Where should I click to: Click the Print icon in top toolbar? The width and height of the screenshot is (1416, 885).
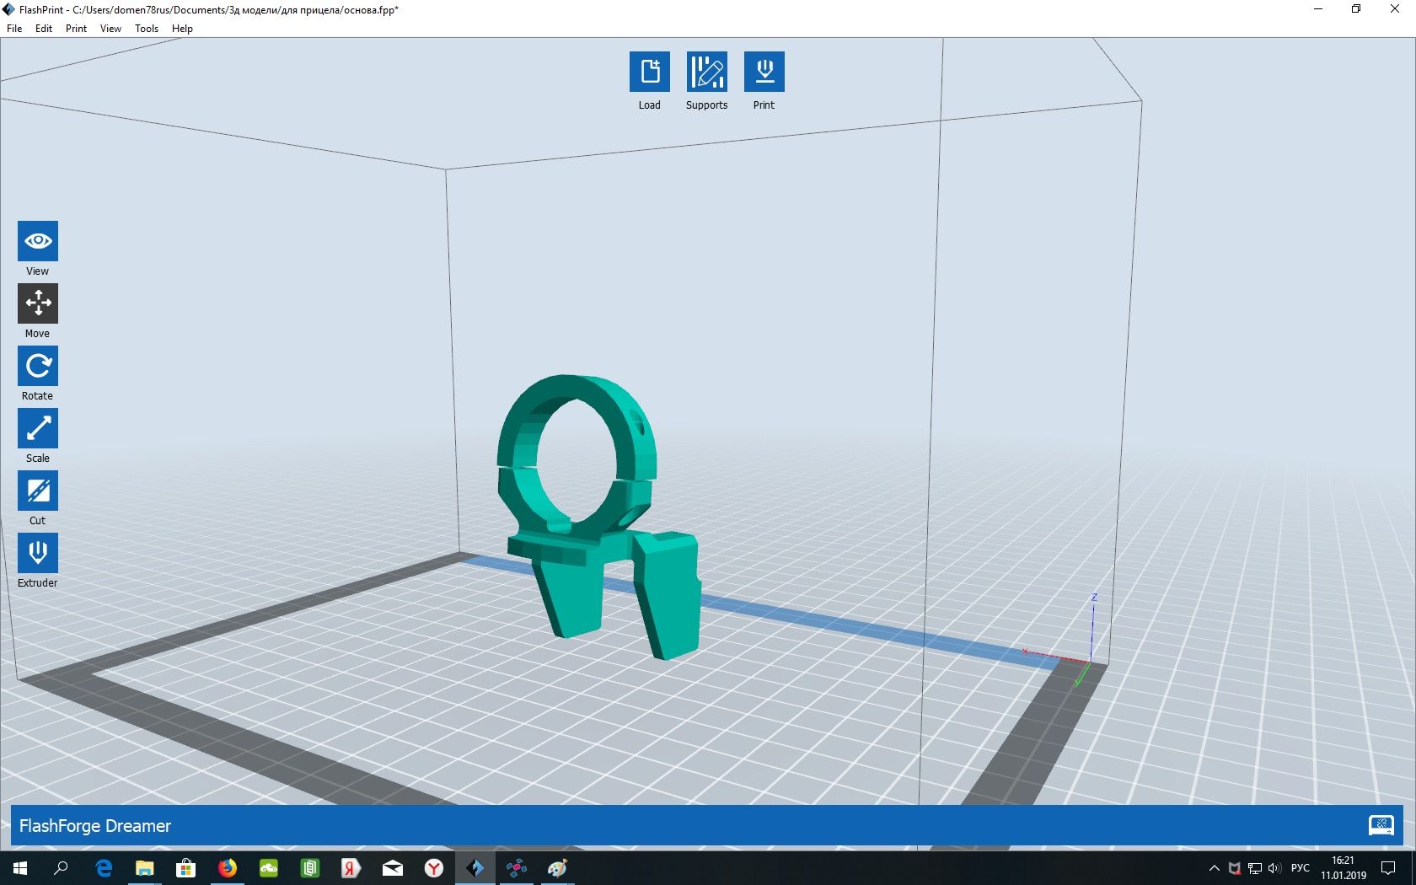coord(764,72)
